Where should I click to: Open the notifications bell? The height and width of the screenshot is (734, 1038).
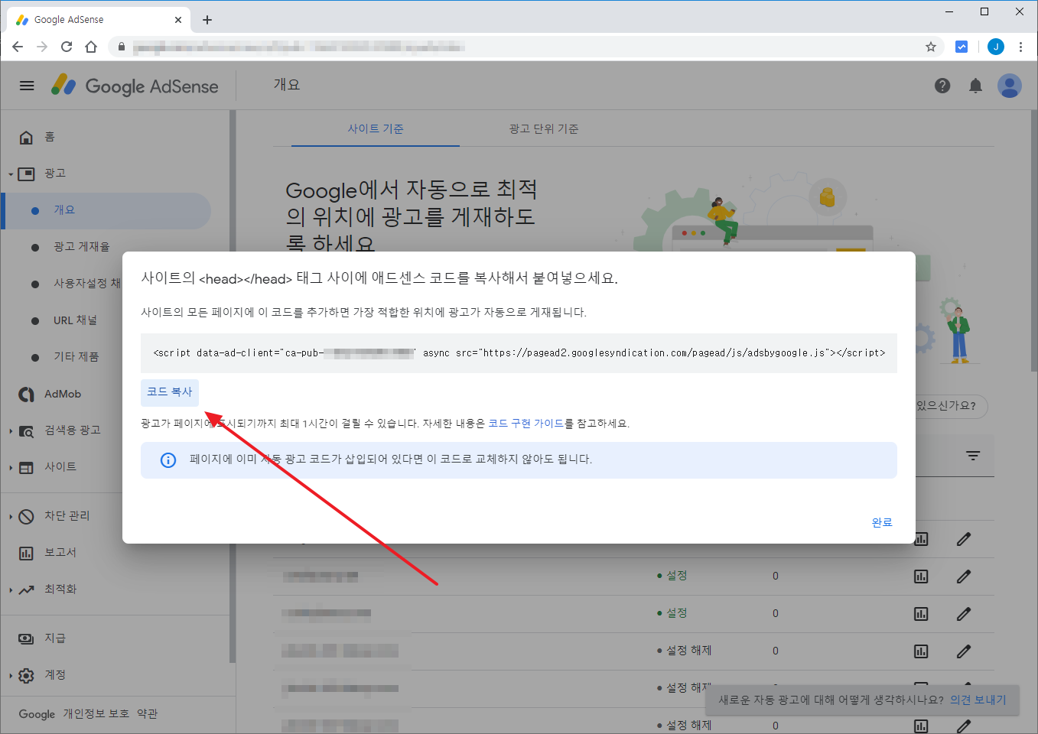(x=975, y=86)
